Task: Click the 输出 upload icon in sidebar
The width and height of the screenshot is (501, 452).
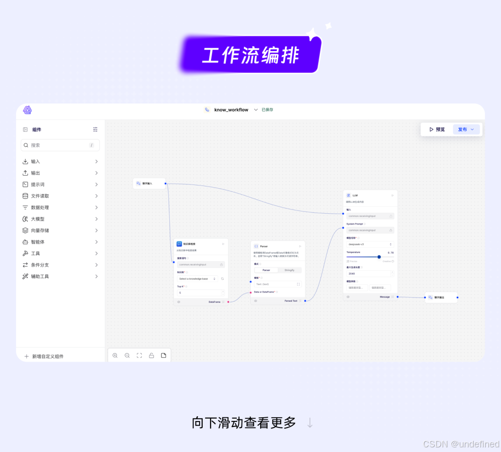Action: pos(25,173)
